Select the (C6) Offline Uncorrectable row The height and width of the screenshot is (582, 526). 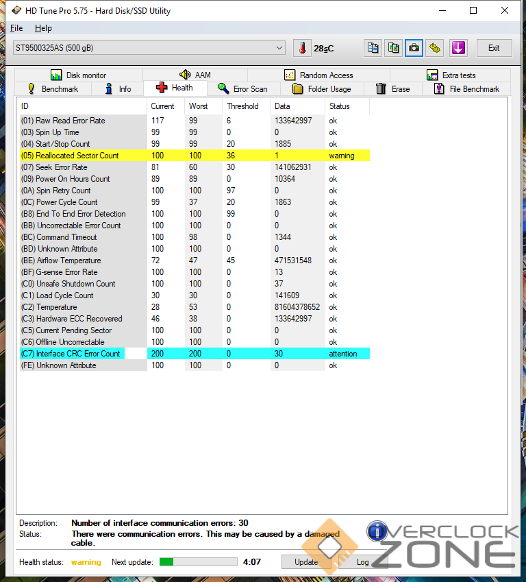click(195, 342)
